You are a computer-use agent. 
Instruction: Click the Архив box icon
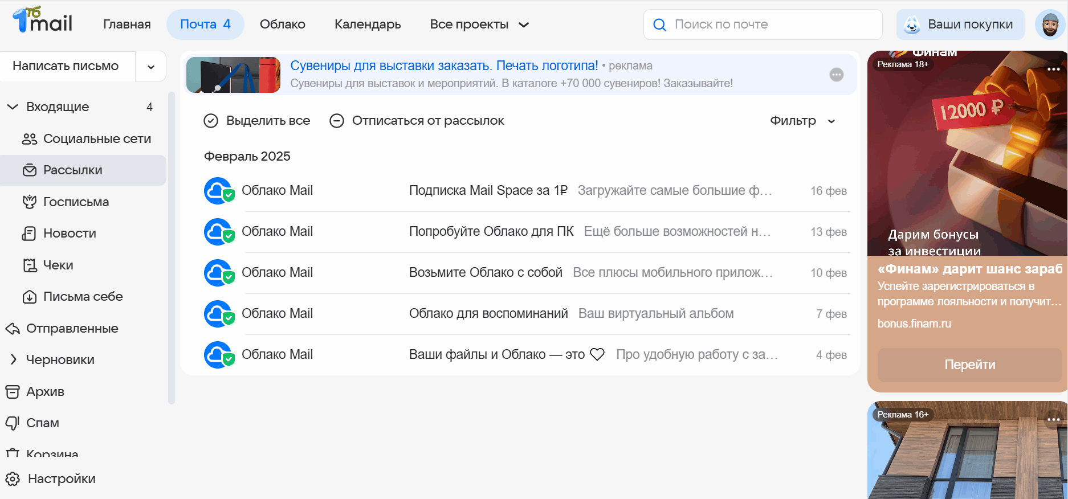[13, 391]
